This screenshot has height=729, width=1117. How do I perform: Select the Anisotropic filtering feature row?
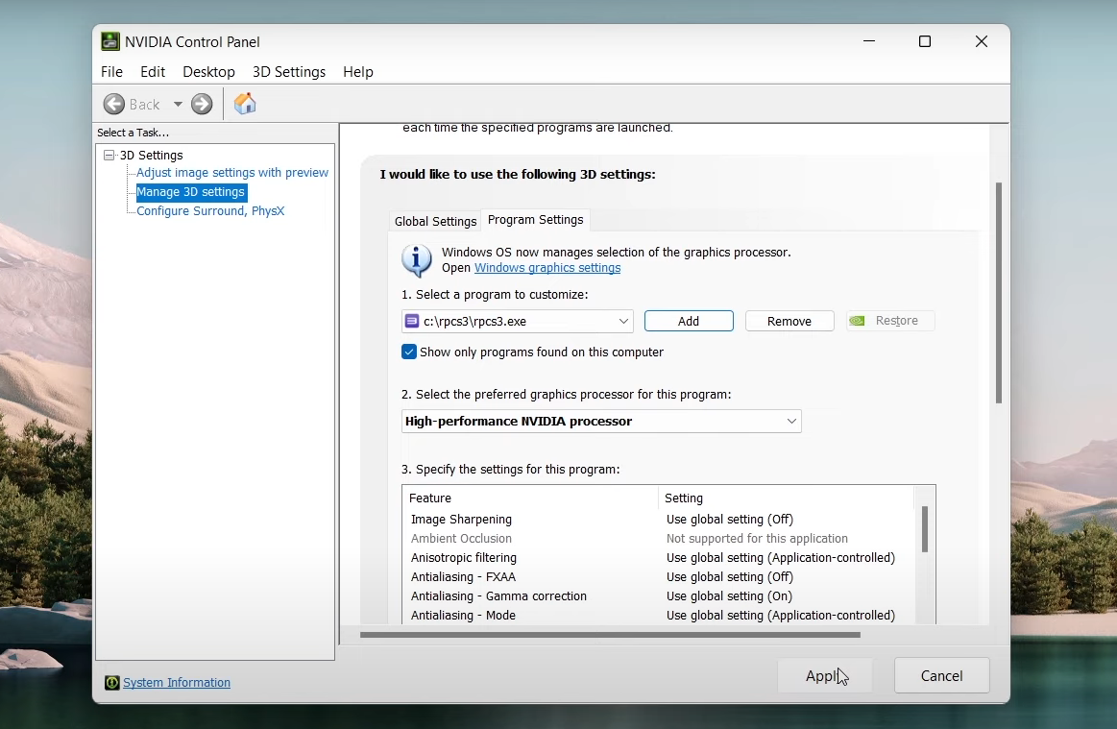pos(658,558)
